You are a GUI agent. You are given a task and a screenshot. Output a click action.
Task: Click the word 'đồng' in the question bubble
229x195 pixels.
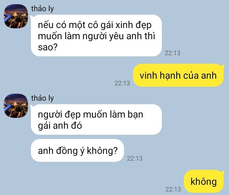[67, 150]
